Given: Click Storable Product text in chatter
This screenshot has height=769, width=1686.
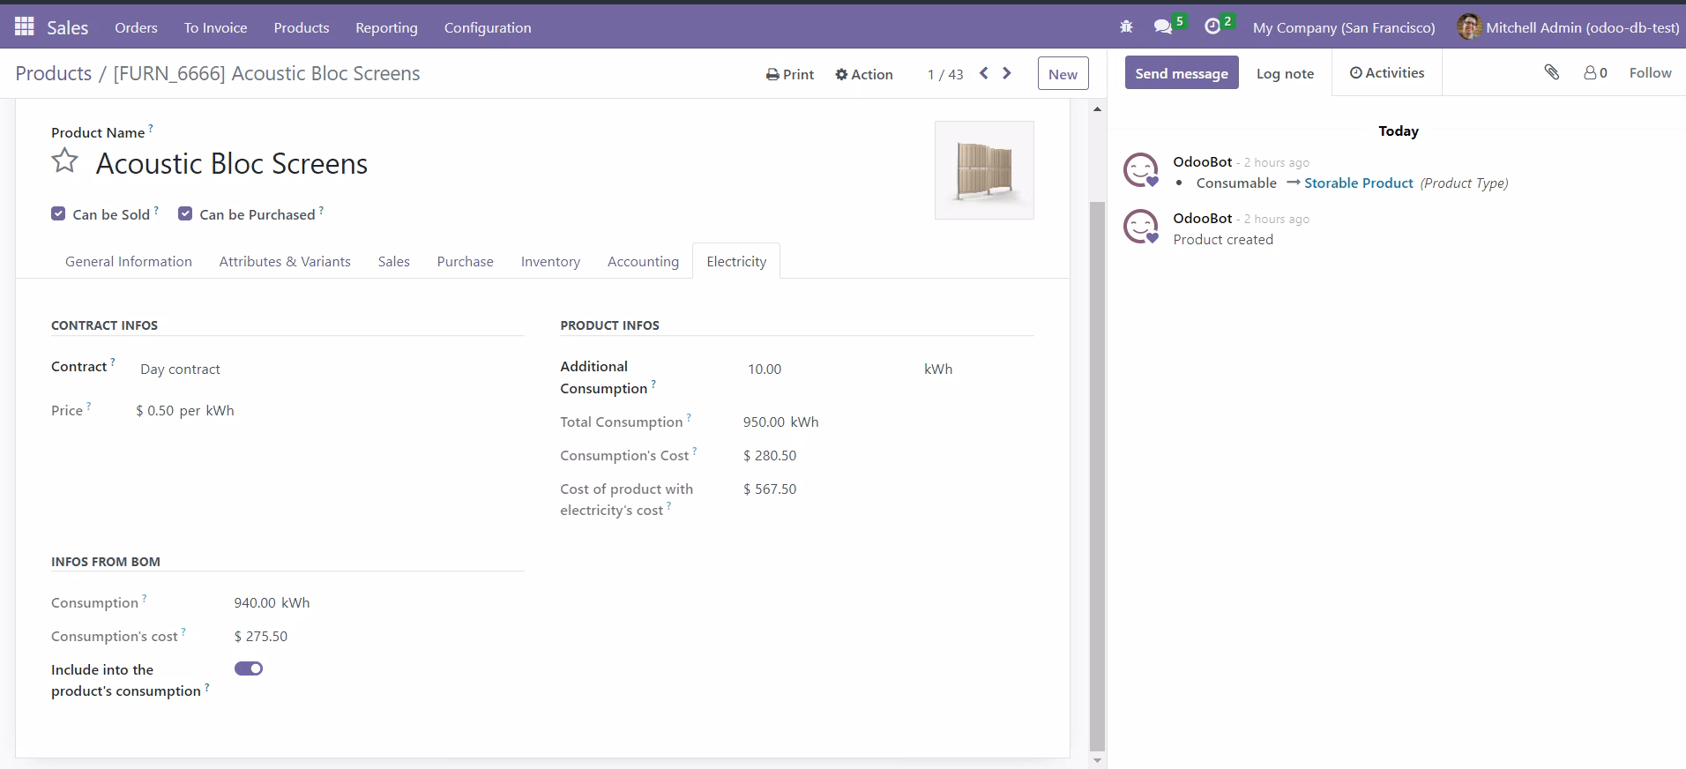Looking at the screenshot, I should (1359, 183).
